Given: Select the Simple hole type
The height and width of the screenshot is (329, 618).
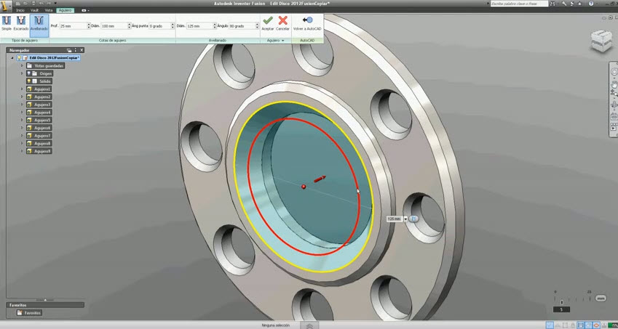Looking at the screenshot, I should click(x=7, y=23).
